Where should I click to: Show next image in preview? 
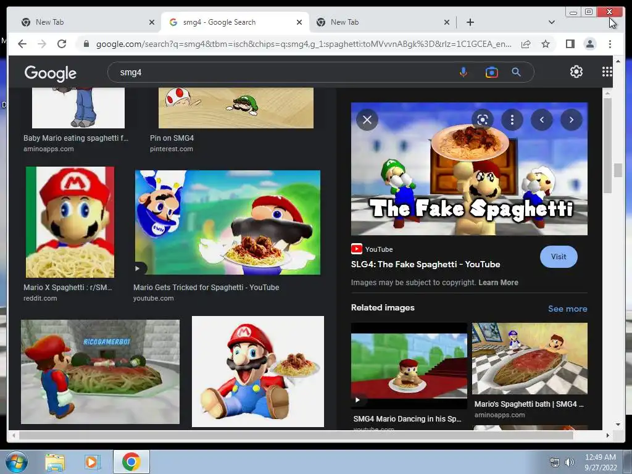coord(571,120)
